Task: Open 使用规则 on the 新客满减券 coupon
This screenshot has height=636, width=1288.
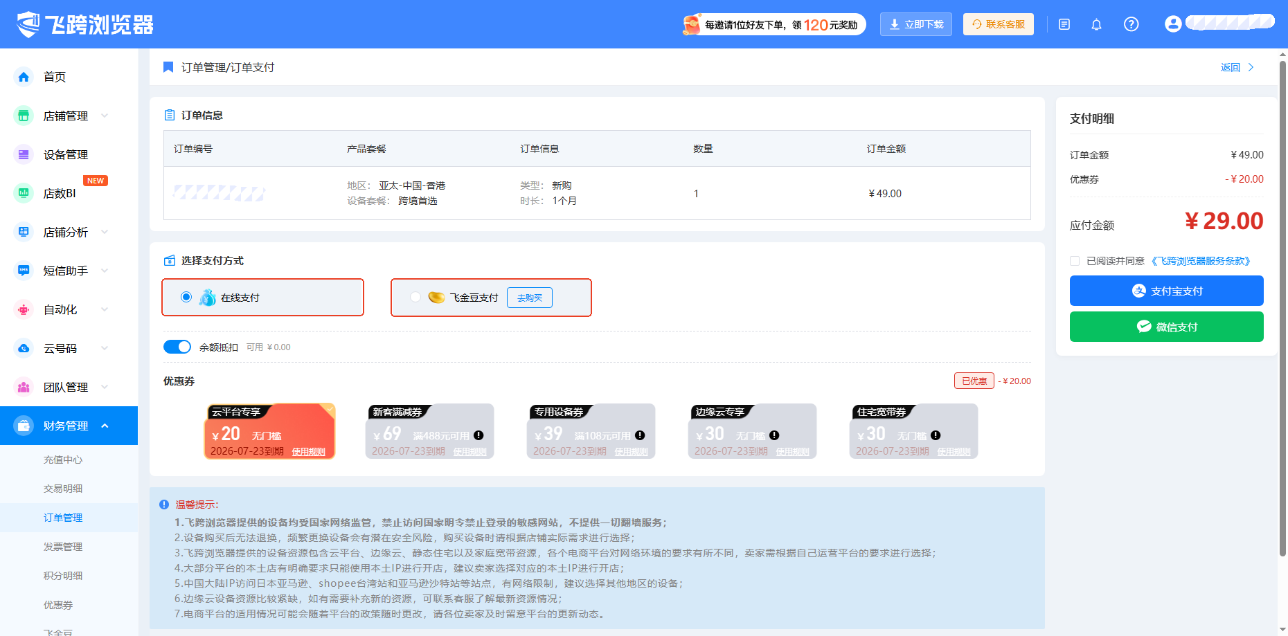Action: click(469, 451)
